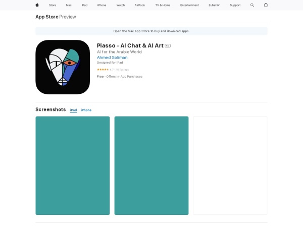
Task: Open the first teal screenshot
Action: tap(73, 165)
